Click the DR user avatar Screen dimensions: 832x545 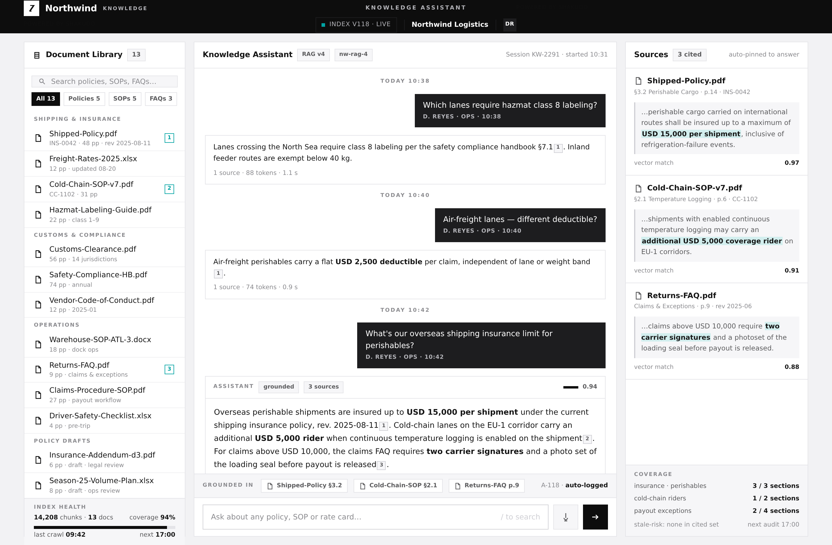click(x=509, y=24)
